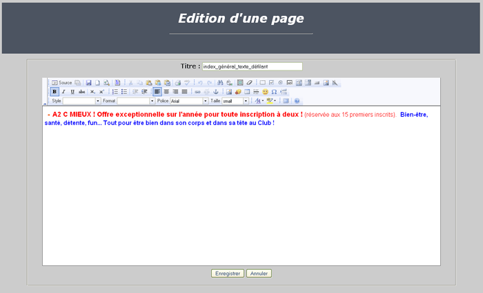Insert a Flash object icon
Image resolution: width=483 pixels, height=293 pixels.
click(238, 92)
